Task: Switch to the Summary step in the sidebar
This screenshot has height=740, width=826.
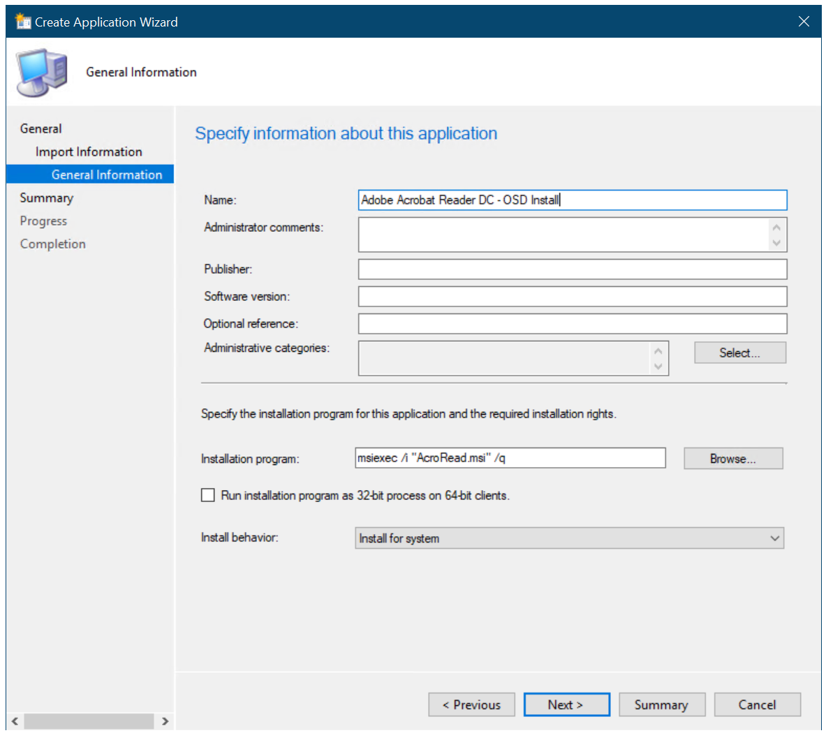Action: click(47, 198)
